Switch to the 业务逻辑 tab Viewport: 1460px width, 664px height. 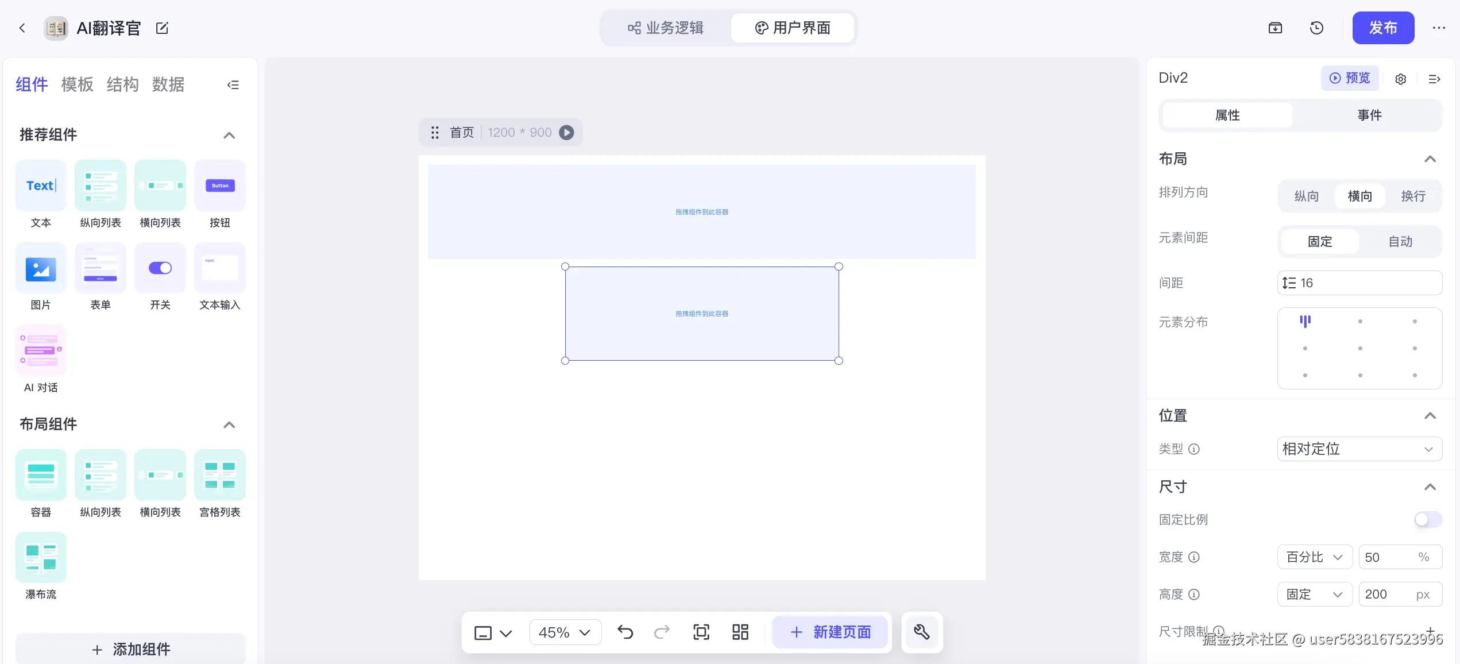point(666,28)
